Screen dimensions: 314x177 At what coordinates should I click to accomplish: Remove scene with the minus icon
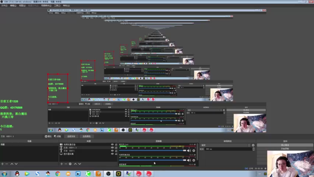(x=7, y=164)
